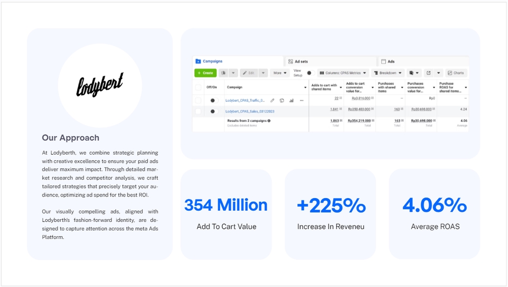Click the Ads square icon
This screenshot has width=508, height=287.
coord(384,61)
